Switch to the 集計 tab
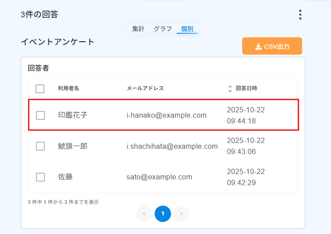 (x=138, y=28)
